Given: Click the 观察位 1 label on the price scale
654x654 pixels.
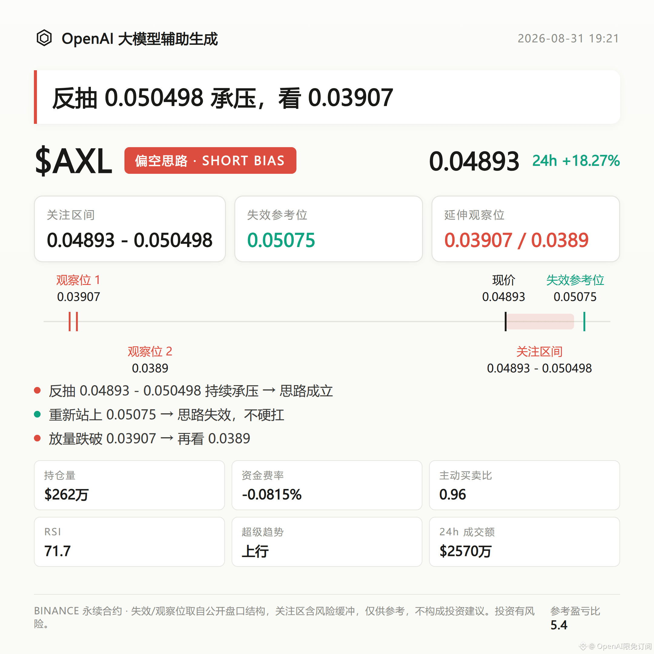Looking at the screenshot, I should [78, 280].
